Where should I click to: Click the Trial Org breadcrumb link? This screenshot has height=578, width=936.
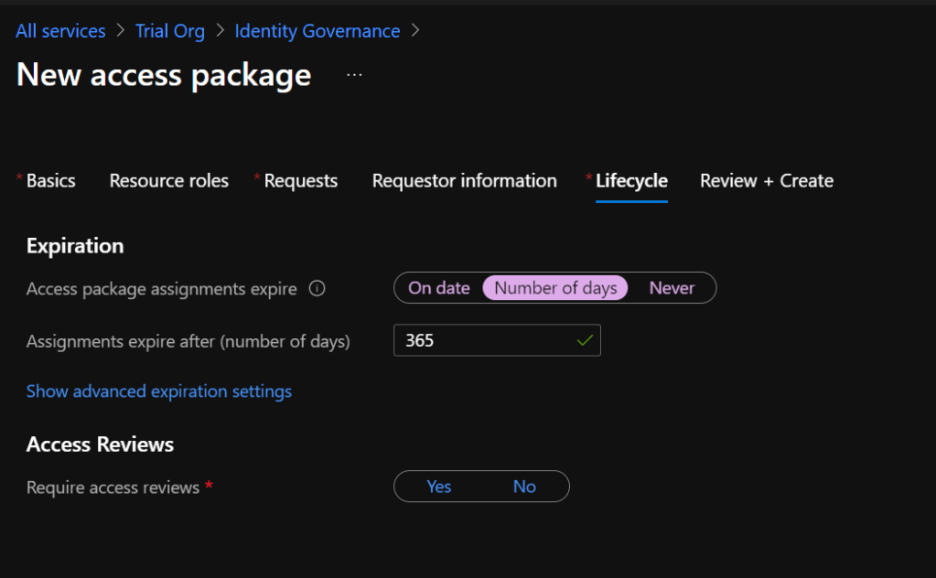170,31
